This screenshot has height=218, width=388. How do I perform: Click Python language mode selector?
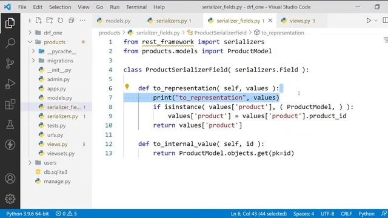[x=366, y=214]
